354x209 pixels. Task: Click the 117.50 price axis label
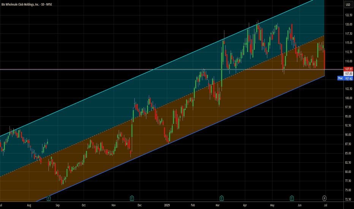click(348, 34)
